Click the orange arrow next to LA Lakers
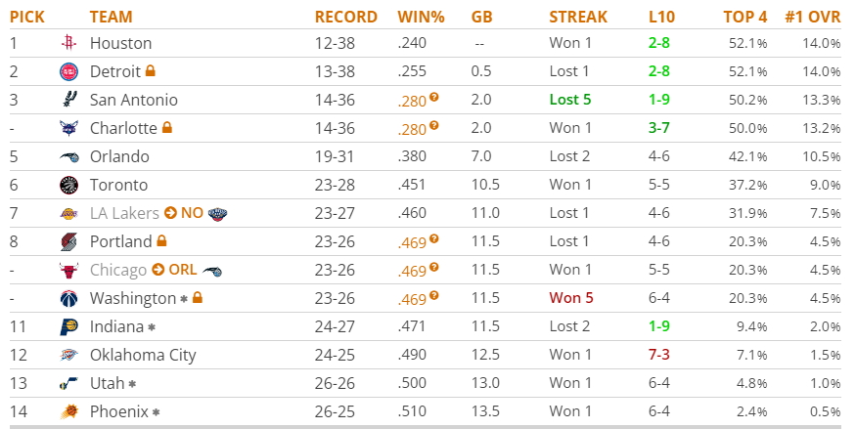This screenshot has width=856, height=429. pos(170,213)
